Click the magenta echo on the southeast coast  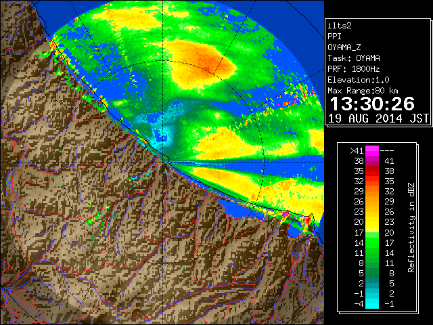pos(286,213)
